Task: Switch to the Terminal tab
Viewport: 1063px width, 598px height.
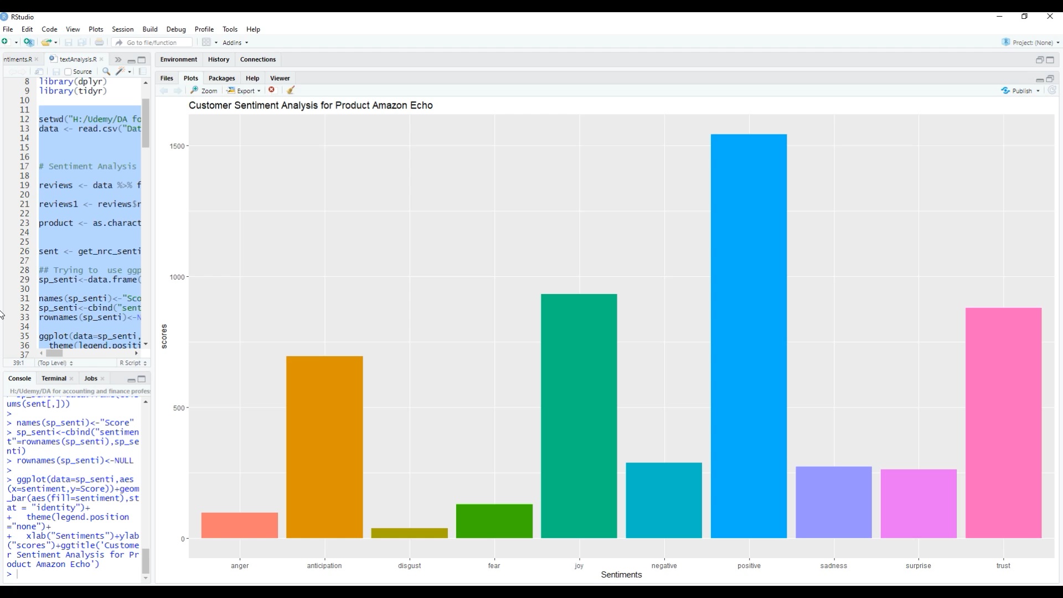Action: 54,378
